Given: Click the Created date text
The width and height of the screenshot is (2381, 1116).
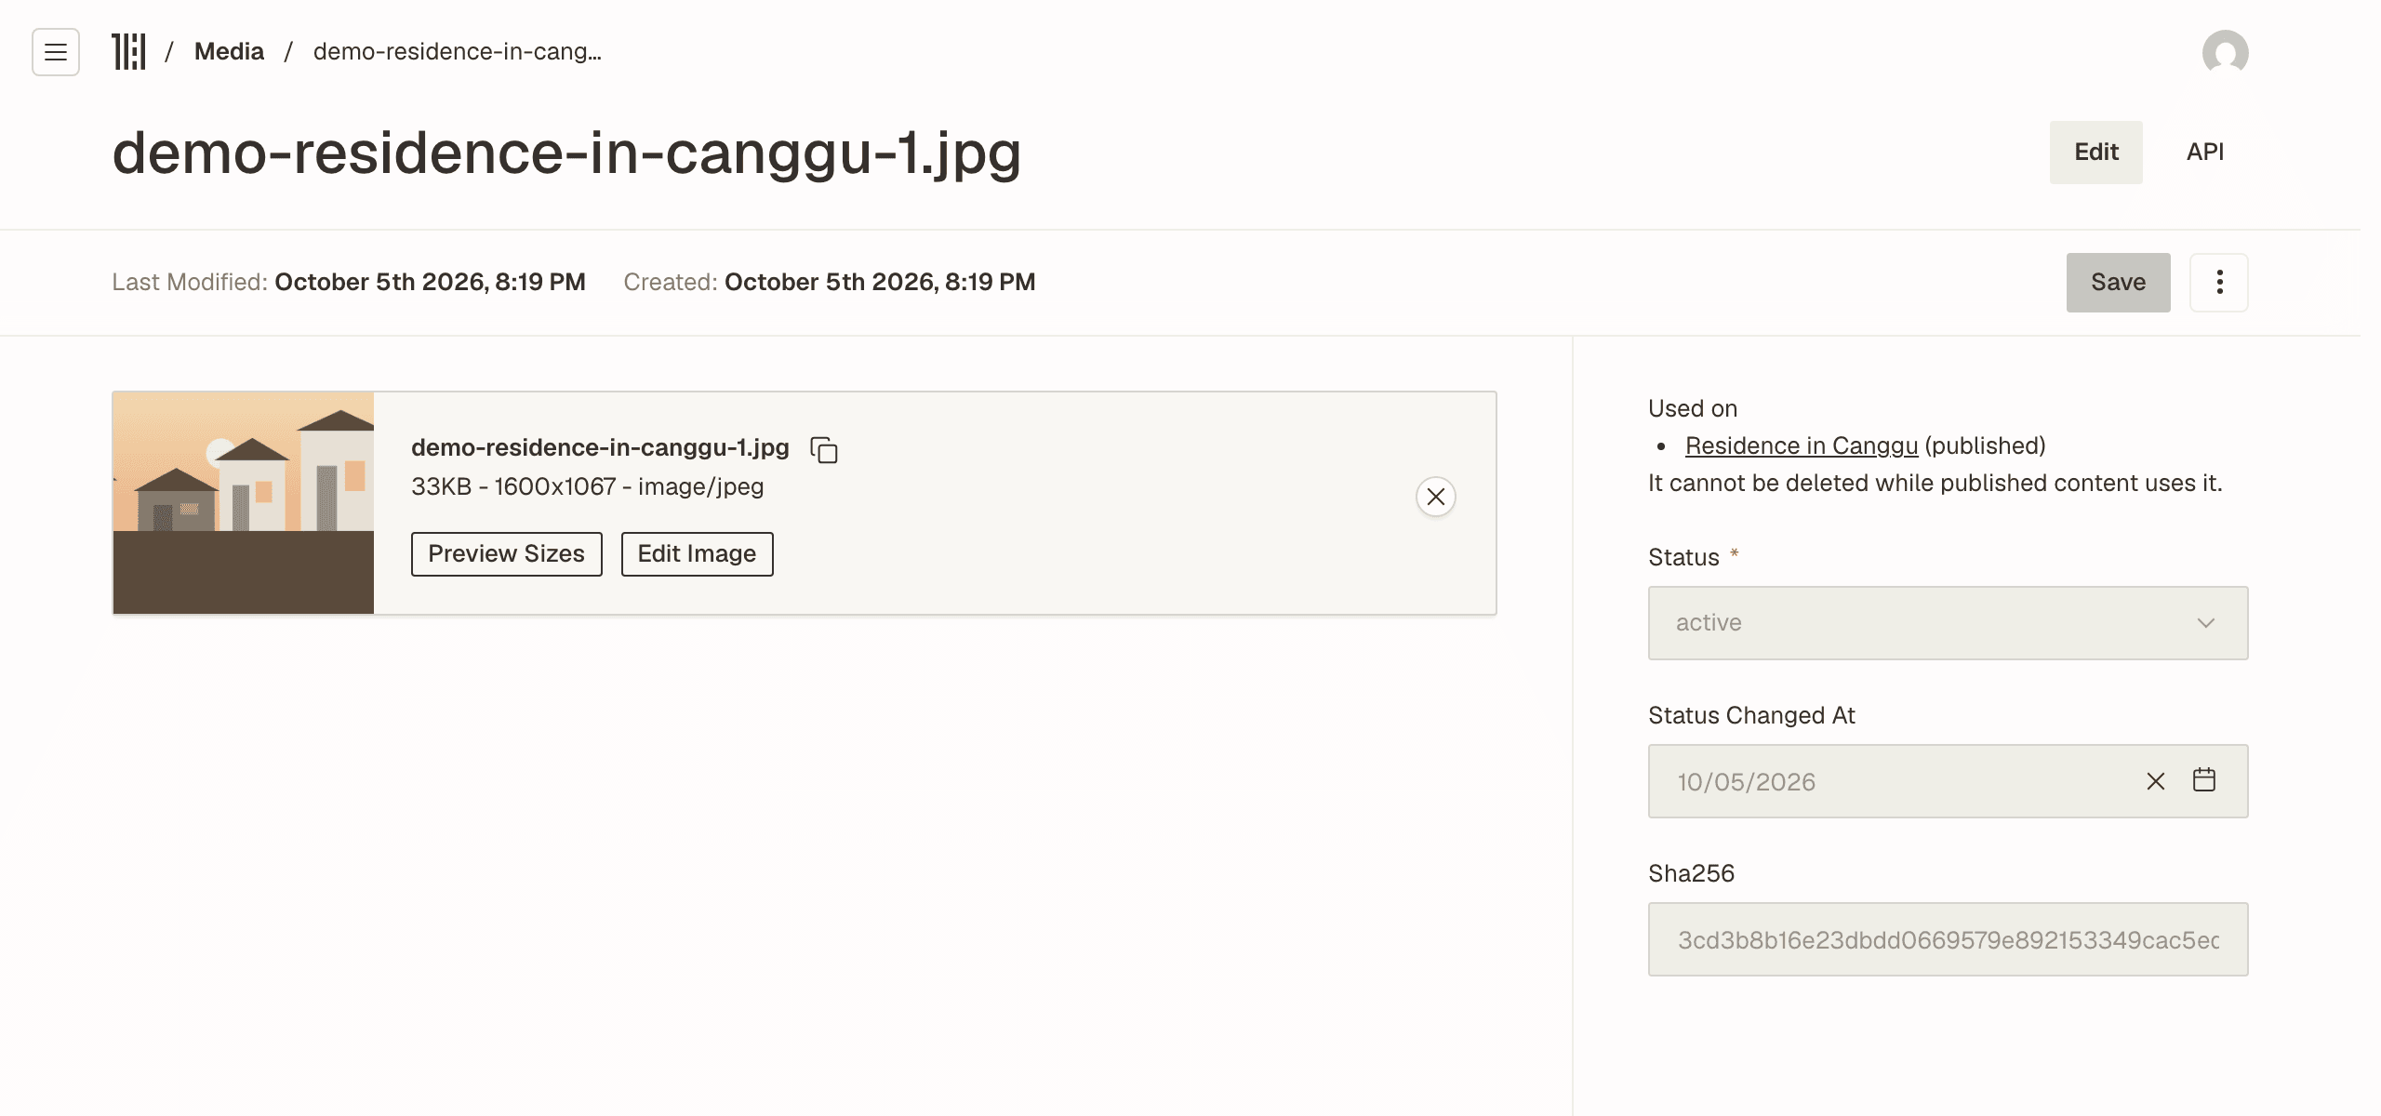Looking at the screenshot, I should 830,283.
